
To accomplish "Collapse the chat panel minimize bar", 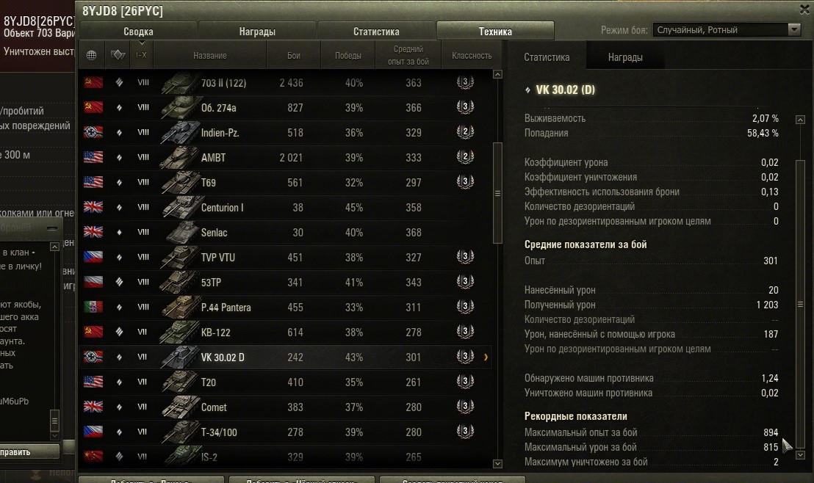I will 52,228.
